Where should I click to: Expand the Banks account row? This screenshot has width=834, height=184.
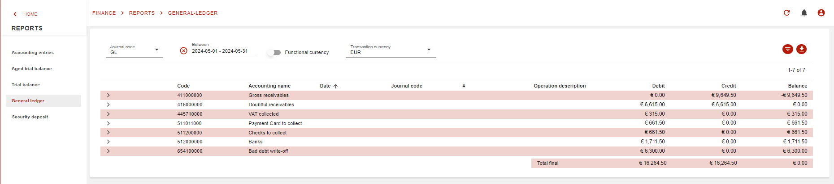[108, 142]
